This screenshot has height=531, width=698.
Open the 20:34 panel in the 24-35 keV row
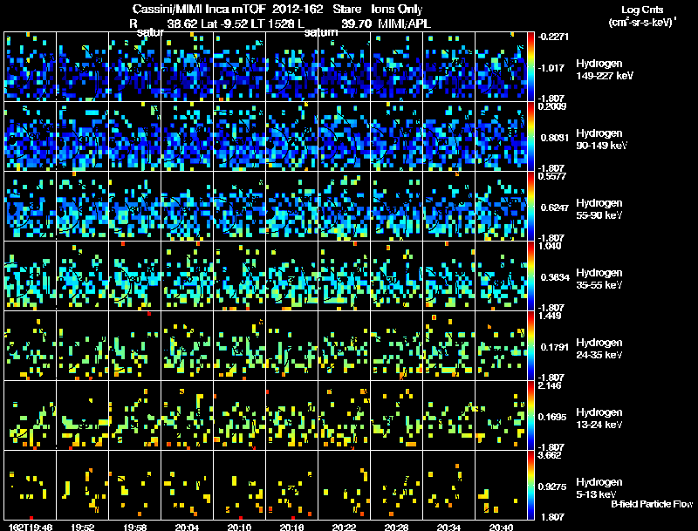pyautogui.click(x=448, y=345)
